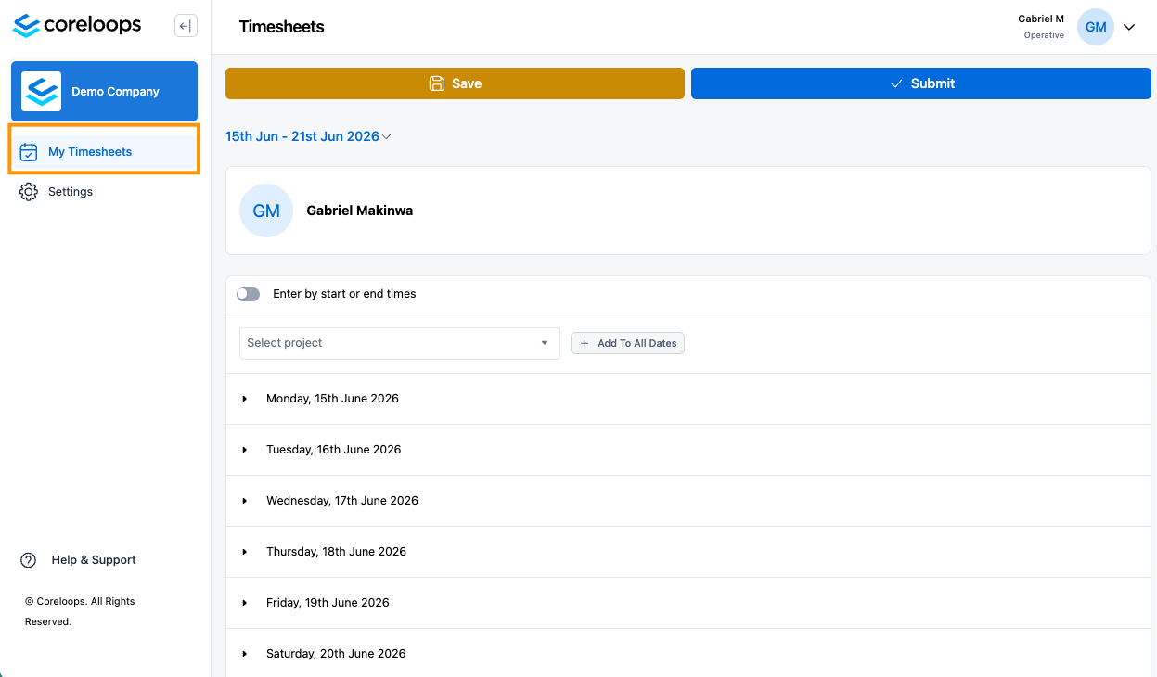Screen dimensions: 1157x677
Task: Click the Coreloops copyright notice
Action: point(80,611)
